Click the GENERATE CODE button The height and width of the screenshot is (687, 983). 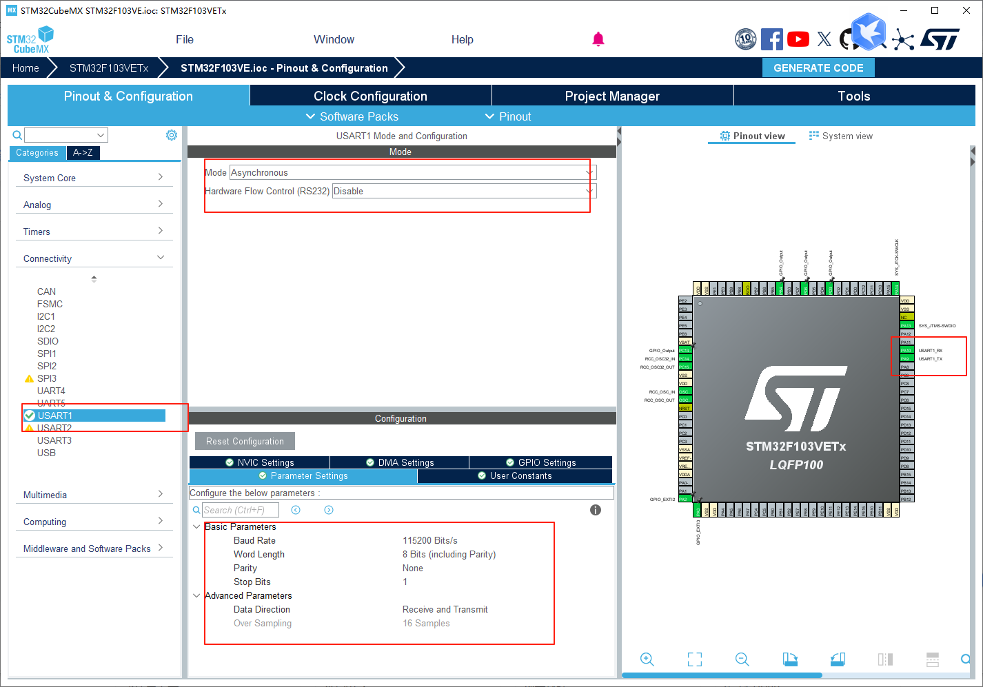[818, 68]
